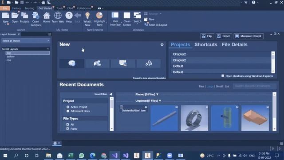The image size is (284, 160).
Task: Click the Flip button
Action: click(207, 36)
